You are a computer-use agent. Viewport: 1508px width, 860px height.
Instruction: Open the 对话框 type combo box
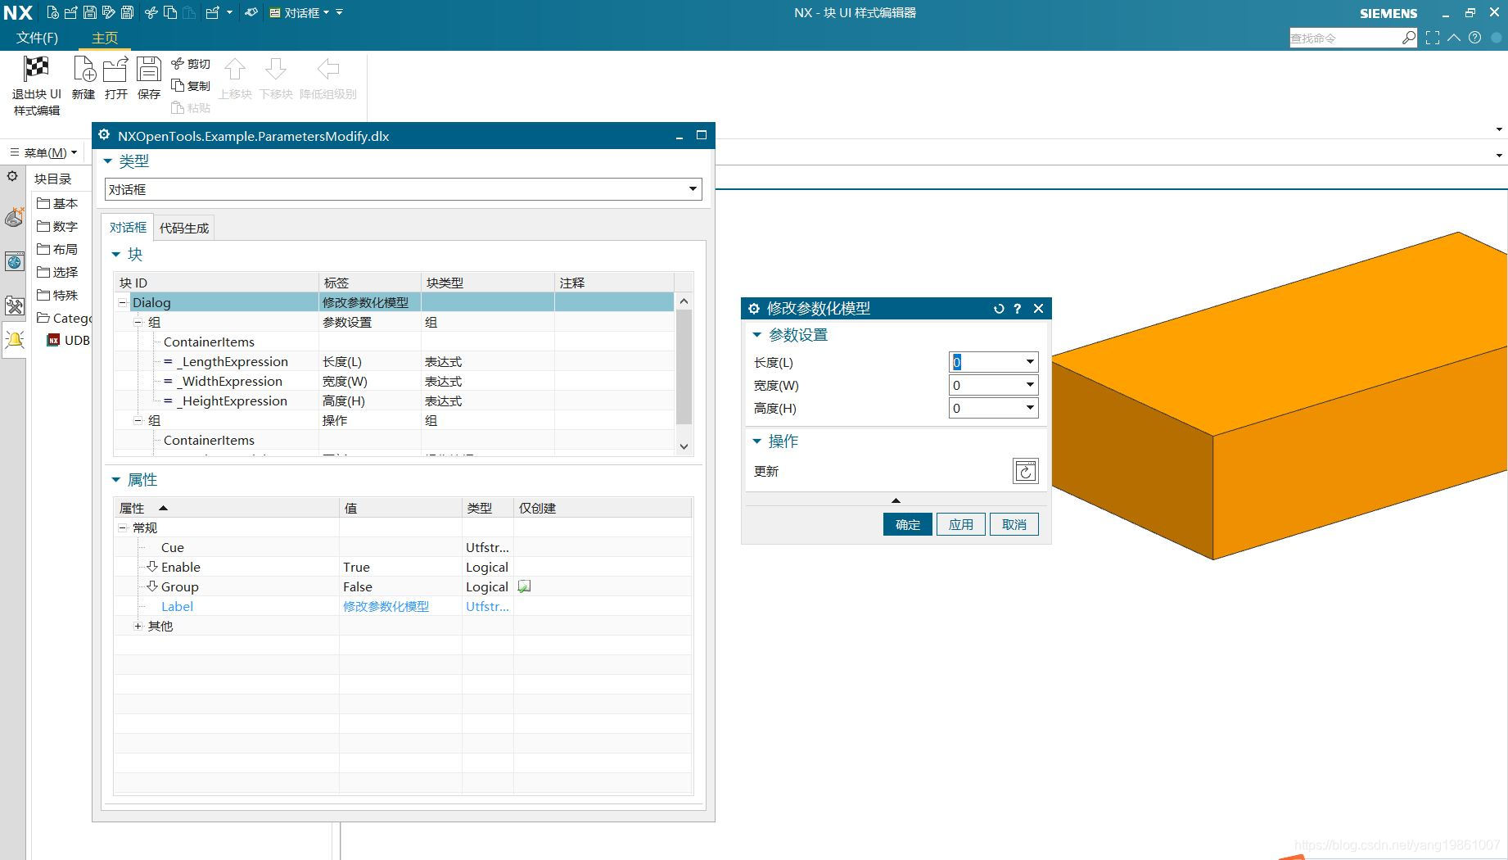pyautogui.click(x=403, y=189)
